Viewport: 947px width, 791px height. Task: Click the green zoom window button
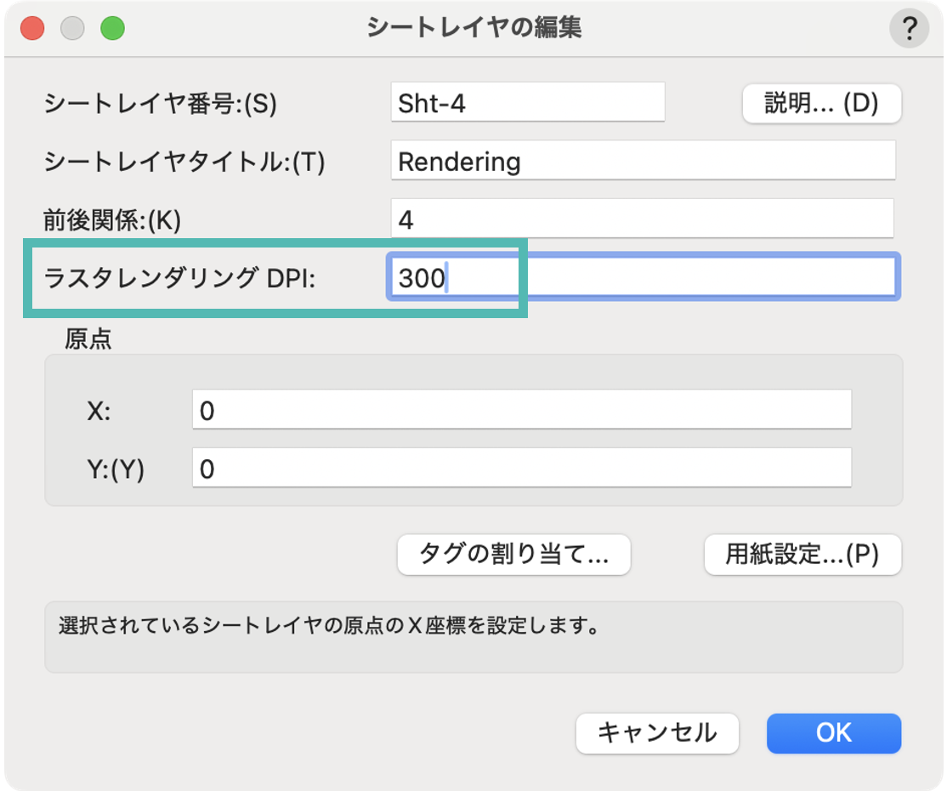click(x=112, y=28)
